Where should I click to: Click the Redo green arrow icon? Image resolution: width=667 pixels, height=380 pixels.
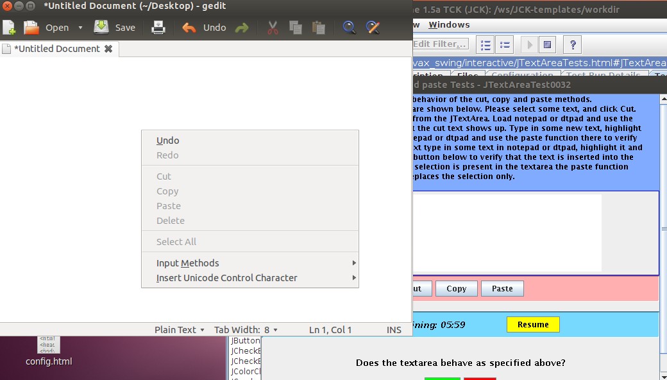242,28
